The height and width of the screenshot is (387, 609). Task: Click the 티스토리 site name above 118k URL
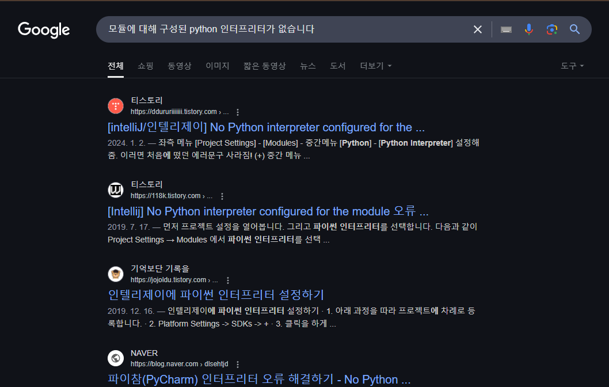[146, 184]
